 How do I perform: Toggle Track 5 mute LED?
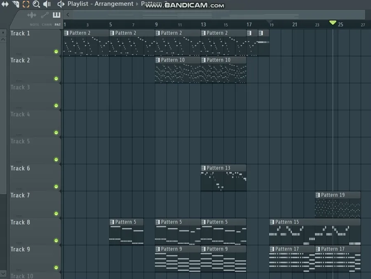point(56,160)
